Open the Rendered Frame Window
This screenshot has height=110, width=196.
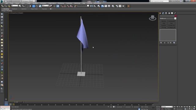(120, 6)
